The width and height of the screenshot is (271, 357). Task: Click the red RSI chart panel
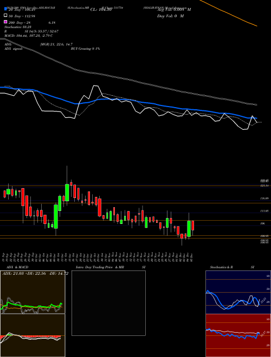(x=238, y=335)
